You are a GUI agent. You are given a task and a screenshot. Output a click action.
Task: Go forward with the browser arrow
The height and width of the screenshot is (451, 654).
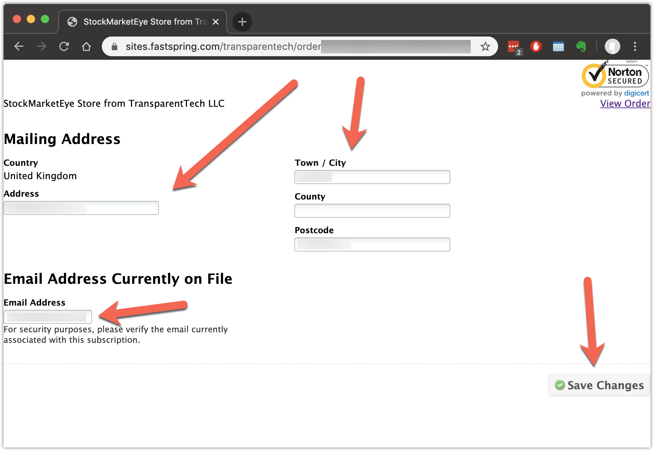[41, 46]
